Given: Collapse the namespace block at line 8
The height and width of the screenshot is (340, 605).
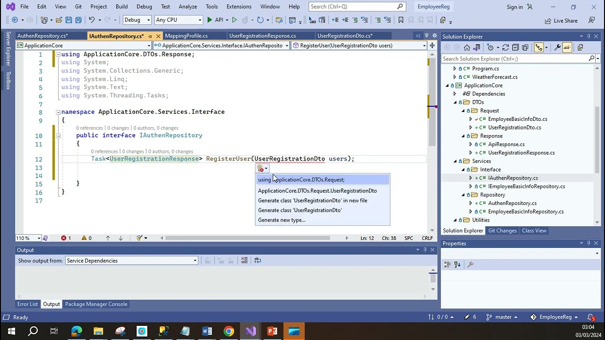Looking at the screenshot, I should (x=58, y=112).
